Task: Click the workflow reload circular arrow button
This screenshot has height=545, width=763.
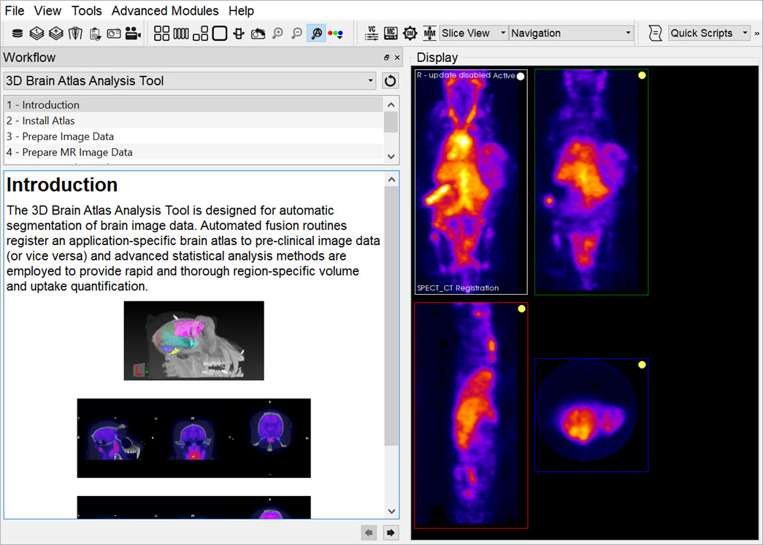Action: pyautogui.click(x=390, y=81)
